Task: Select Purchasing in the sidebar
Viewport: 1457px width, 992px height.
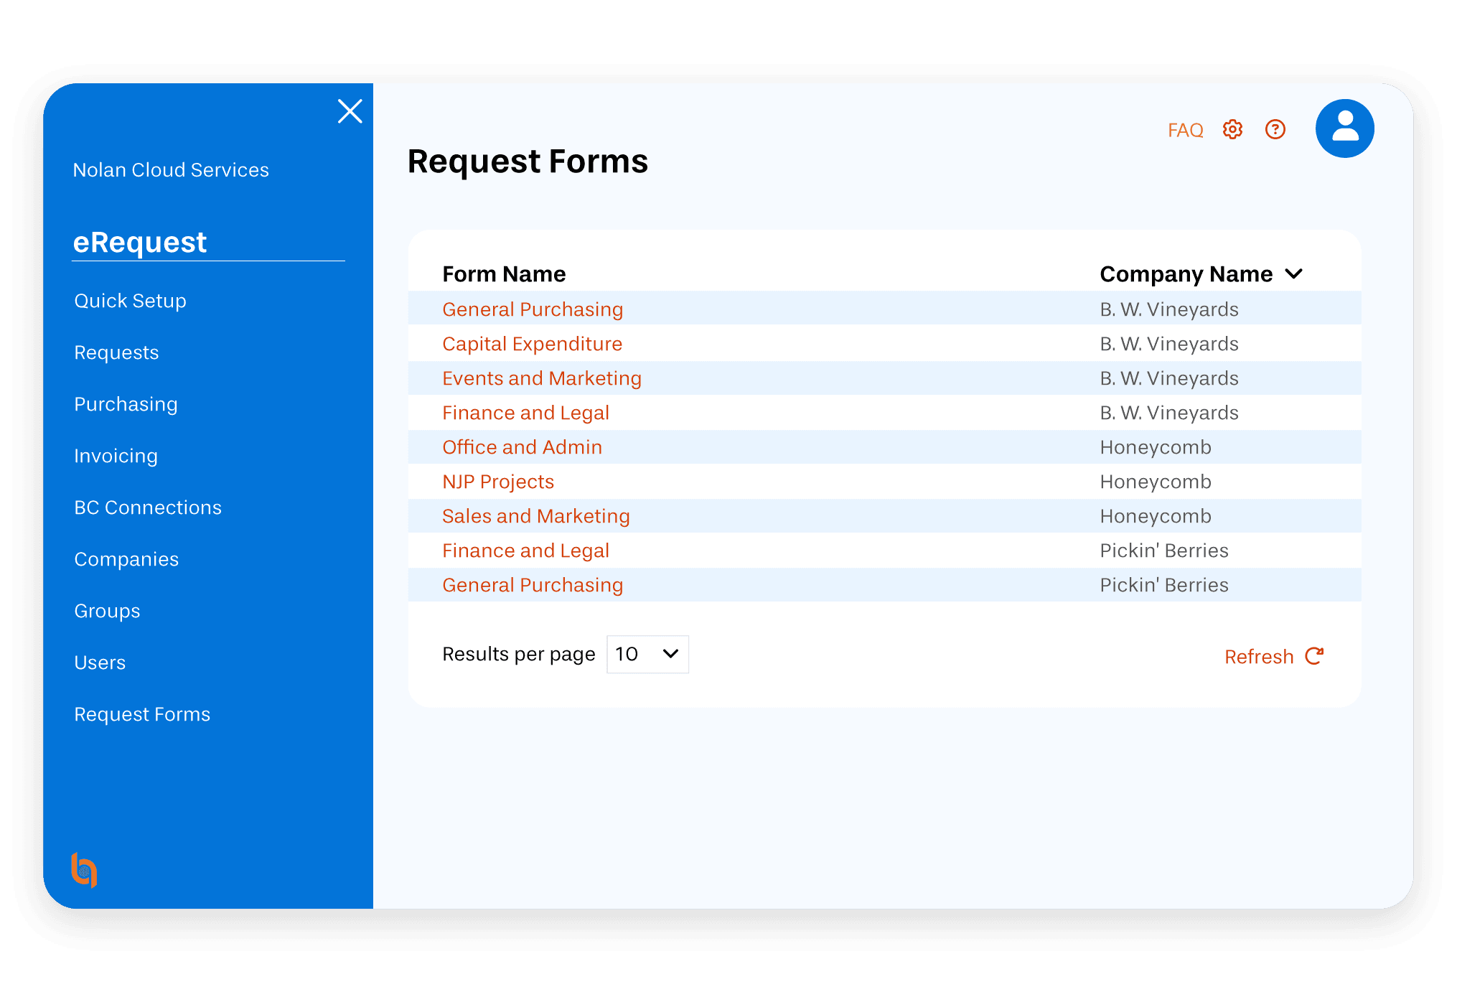Action: pyautogui.click(x=126, y=404)
